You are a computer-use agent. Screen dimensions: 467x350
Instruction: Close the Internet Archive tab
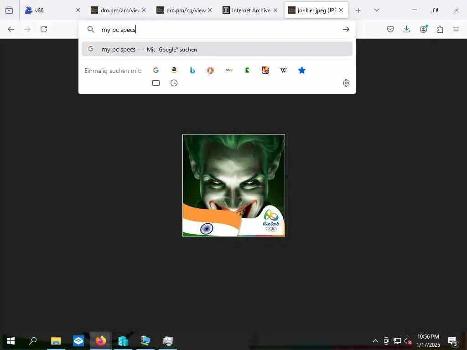pyautogui.click(x=275, y=10)
